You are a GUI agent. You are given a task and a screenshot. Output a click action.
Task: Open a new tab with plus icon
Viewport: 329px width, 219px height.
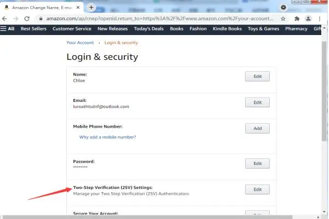pos(91,8)
